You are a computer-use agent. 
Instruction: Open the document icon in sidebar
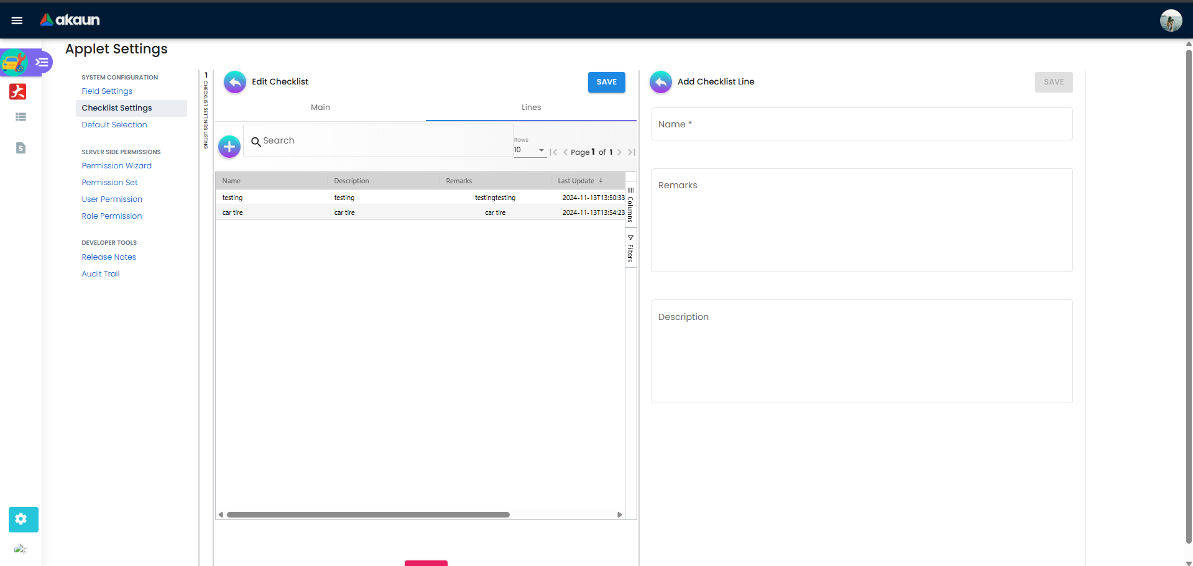click(21, 148)
